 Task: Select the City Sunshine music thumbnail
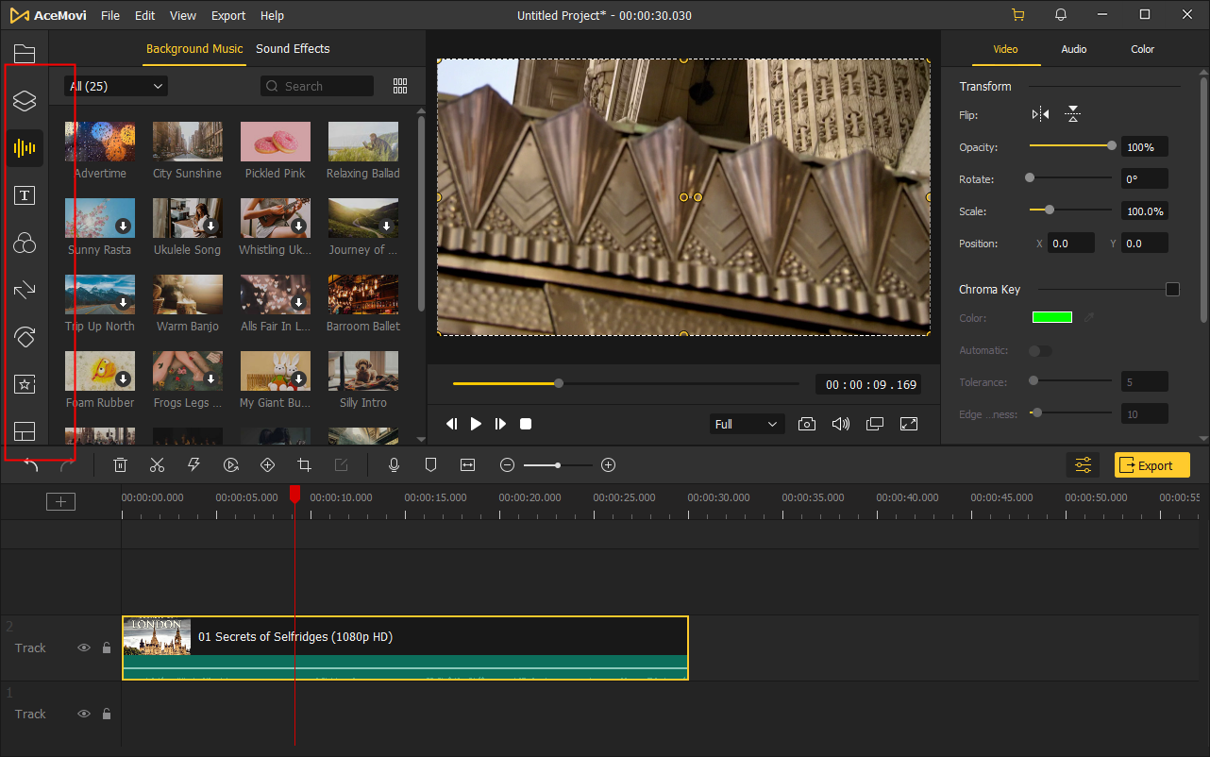pos(188,142)
